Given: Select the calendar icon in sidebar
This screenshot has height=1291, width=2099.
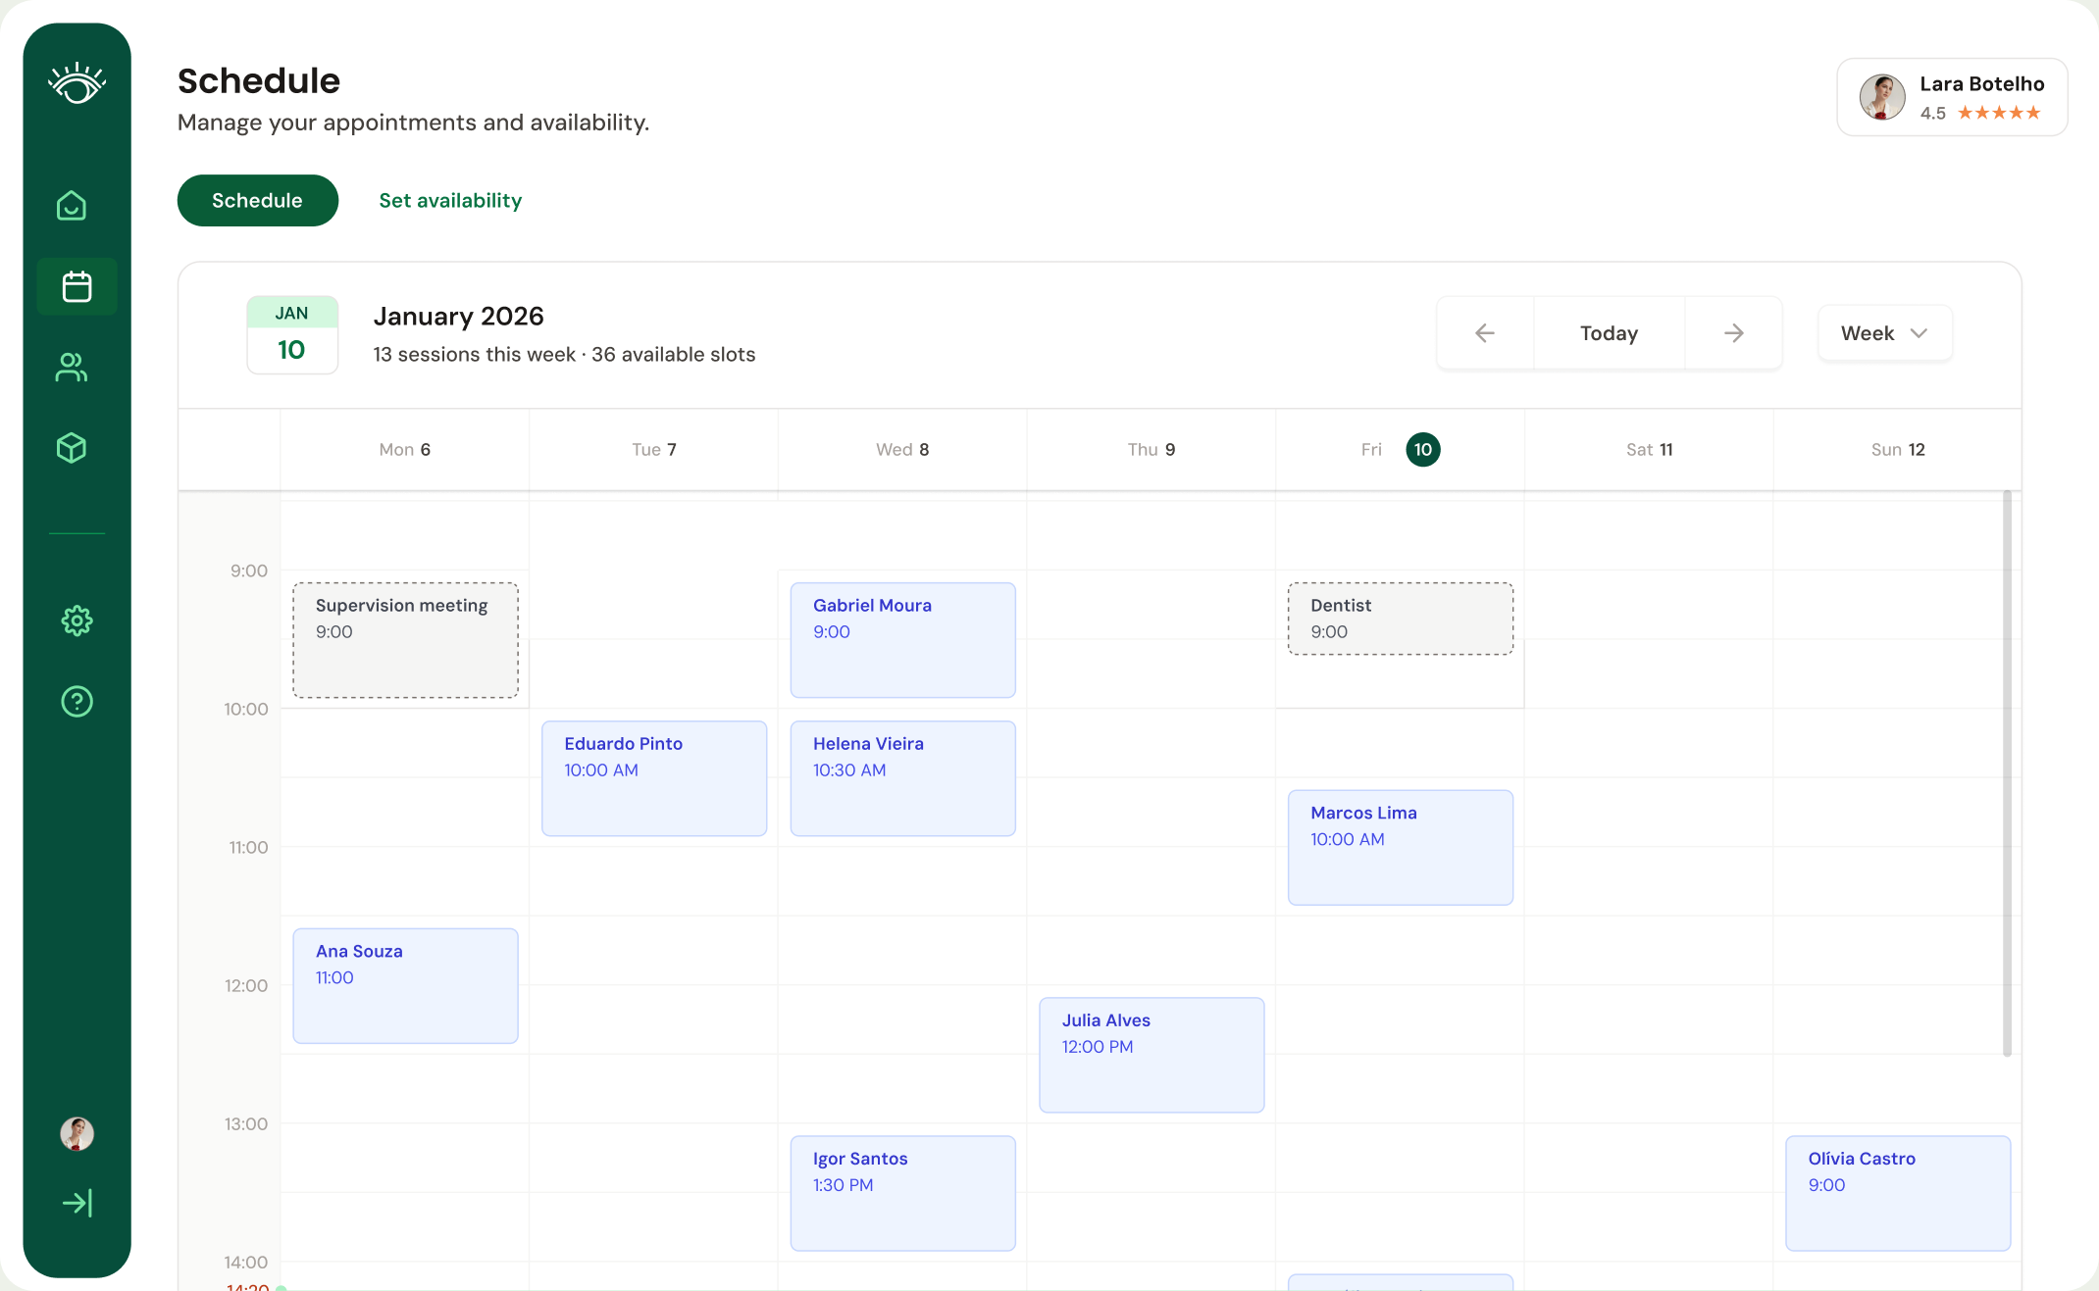Looking at the screenshot, I should pos(77,286).
